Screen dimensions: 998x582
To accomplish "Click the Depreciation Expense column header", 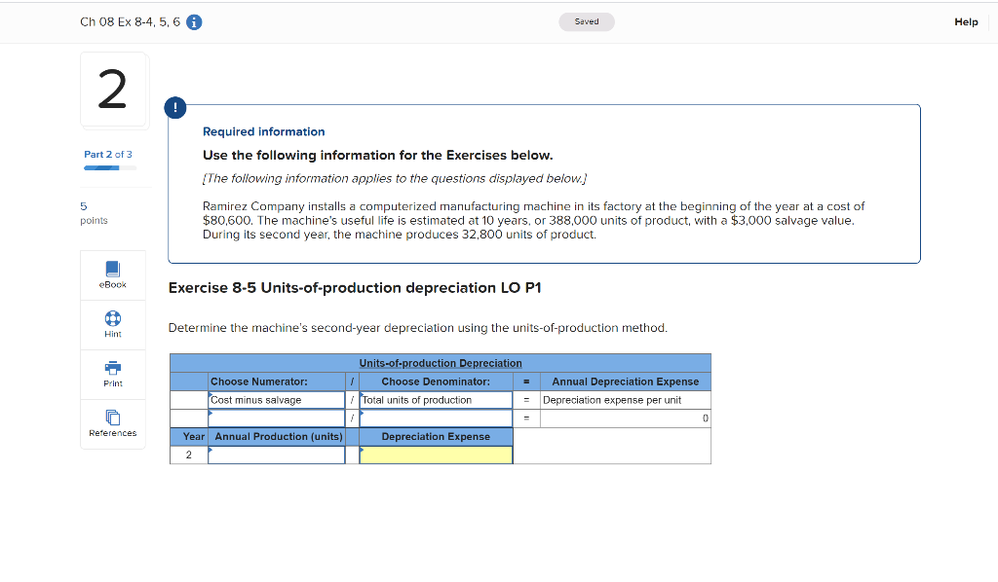I will 436,436.
